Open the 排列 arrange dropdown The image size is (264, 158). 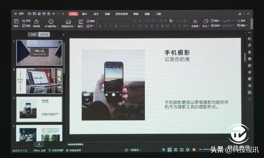216,26
